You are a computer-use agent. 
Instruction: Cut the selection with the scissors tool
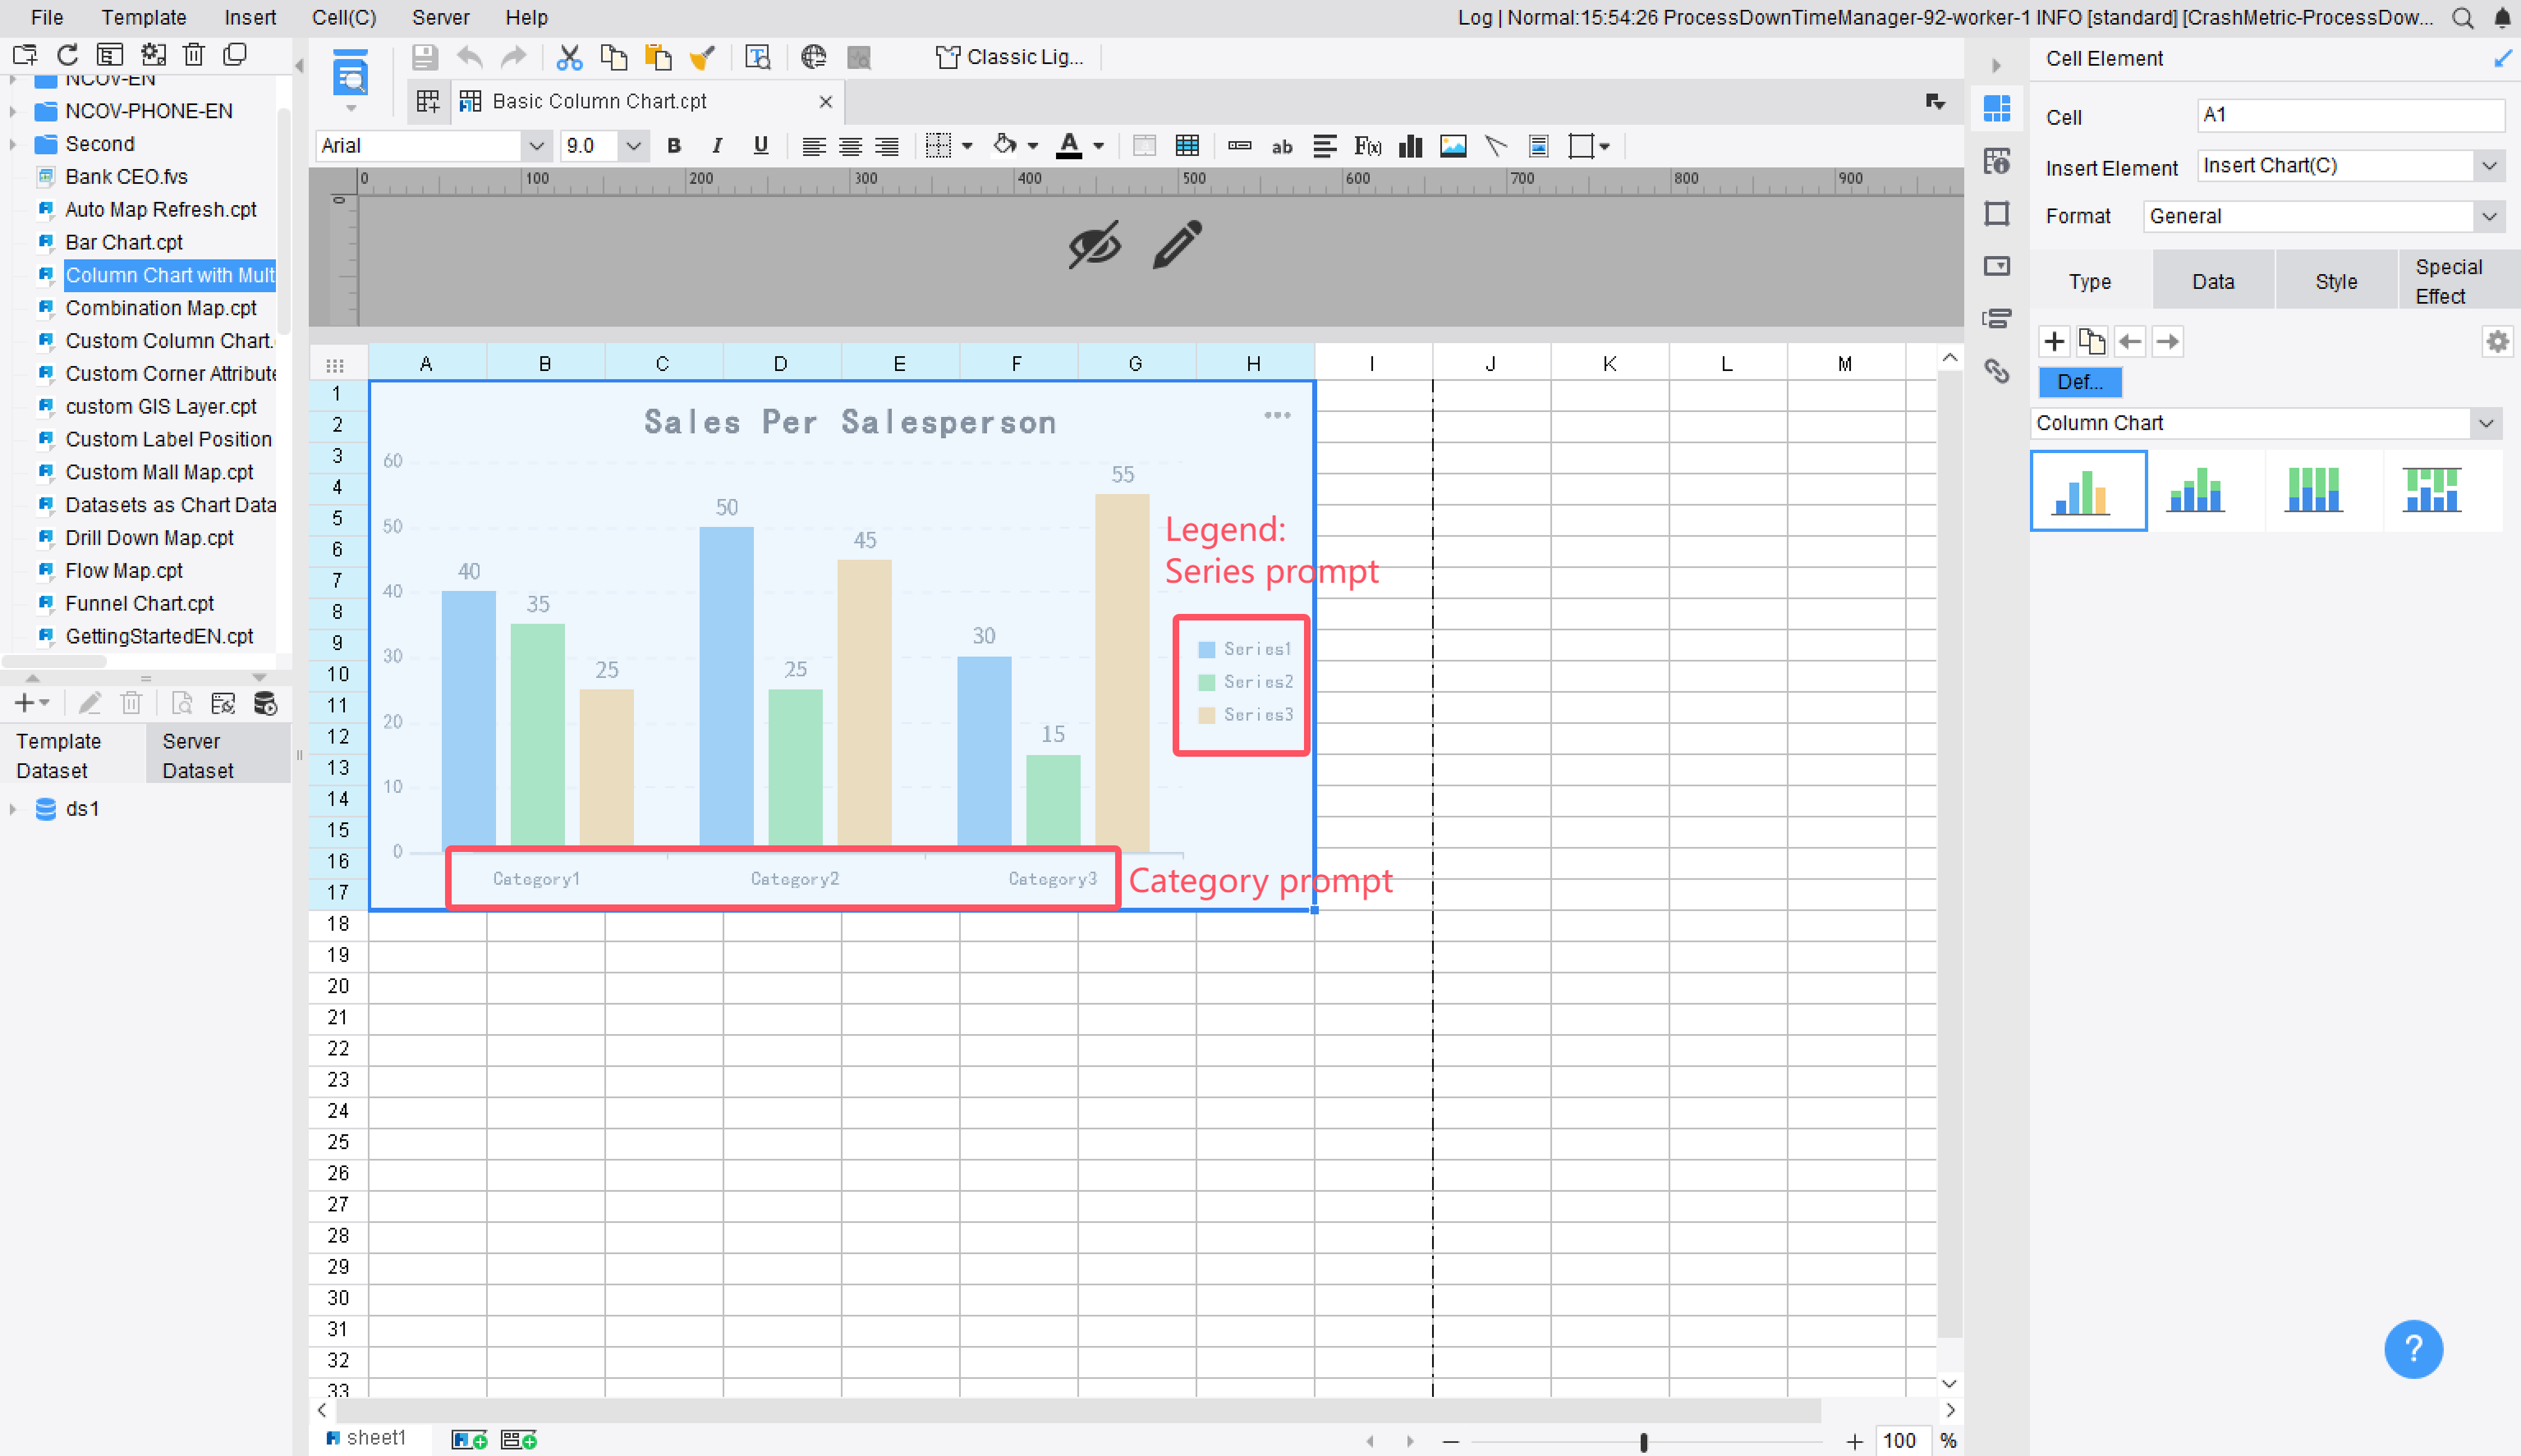(x=568, y=57)
